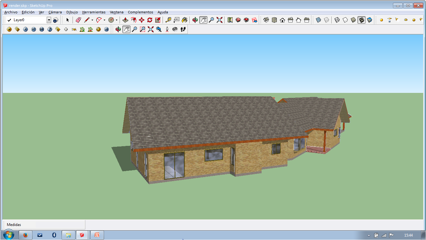
Task: Pick the Paint Bucket tool
Action: [184, 20]
